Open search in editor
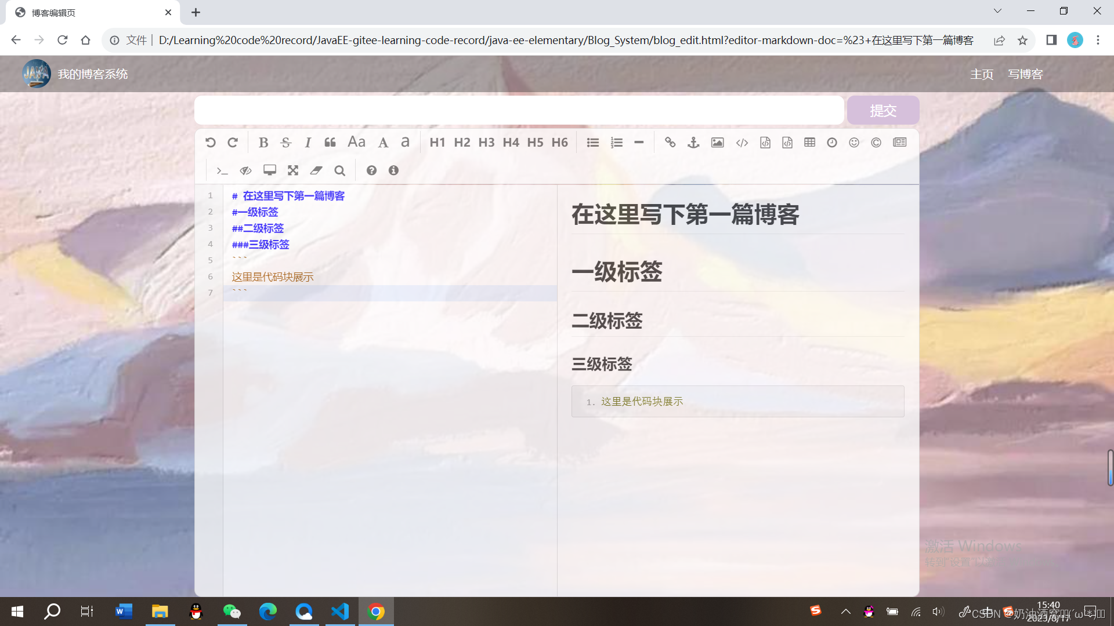The height and width of the screenshot is (626, 1114). [x=339, y=170]
